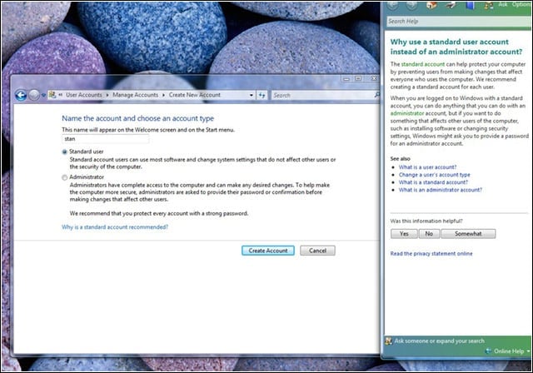The height and width of the screenshot is (373, 533).
Task: Open the Manage Accounts breadcrumb
Action: pos(135,95)
